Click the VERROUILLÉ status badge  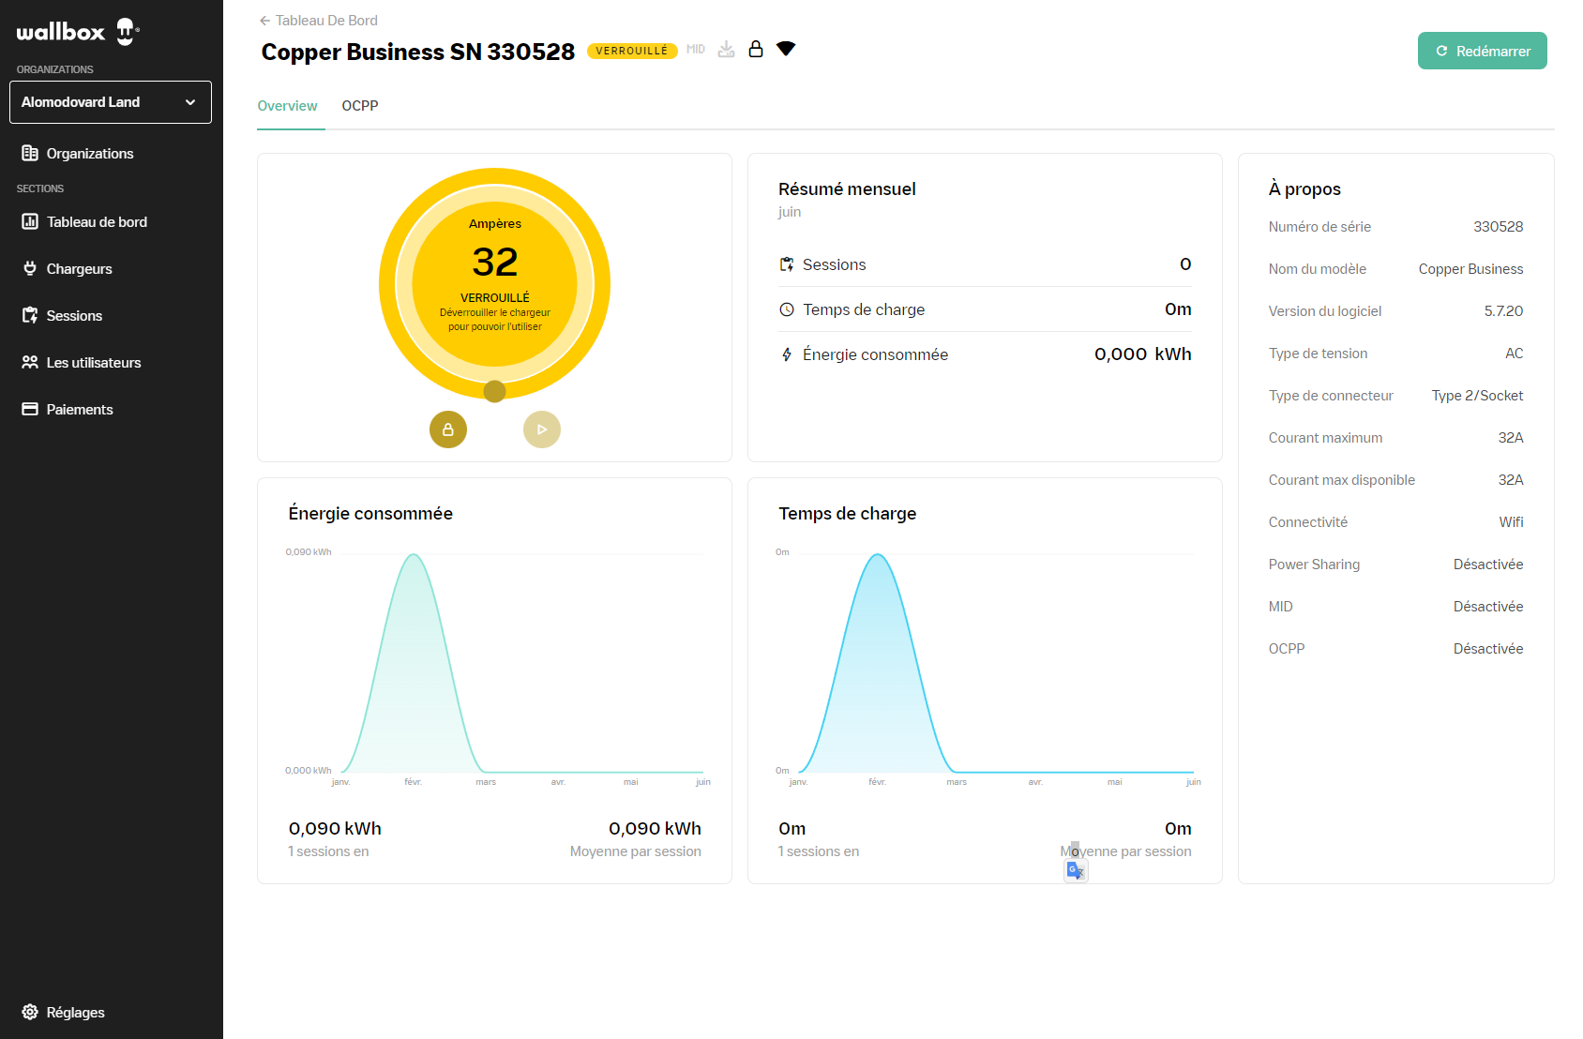point(632,51)
